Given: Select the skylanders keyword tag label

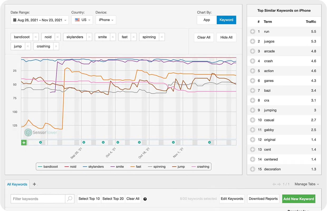Looking at the screenshot, I should 75,37.
